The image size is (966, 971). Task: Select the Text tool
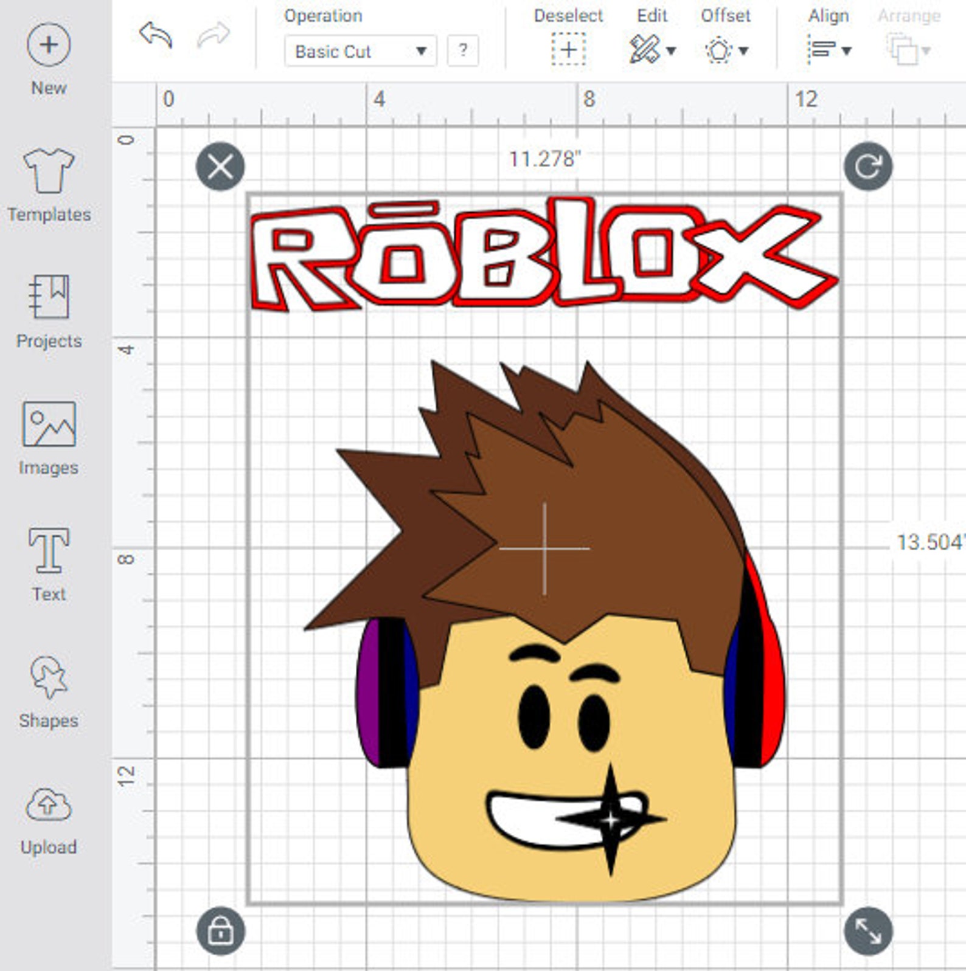[x=49, y=550]
